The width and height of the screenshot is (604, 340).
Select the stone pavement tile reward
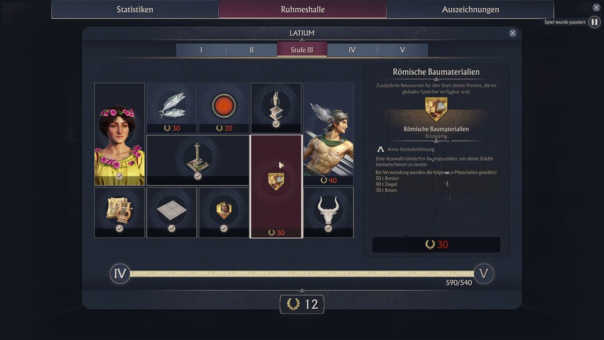coord(172,212)
